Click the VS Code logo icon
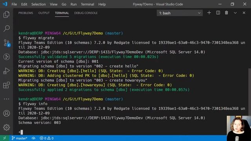Screen dimensions: 251x141 coord(5,4)
